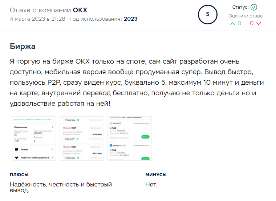Viewport: 276px width, 201px height.
Task: Click the Оцените отзыв label
Action: tap(245, 16)
